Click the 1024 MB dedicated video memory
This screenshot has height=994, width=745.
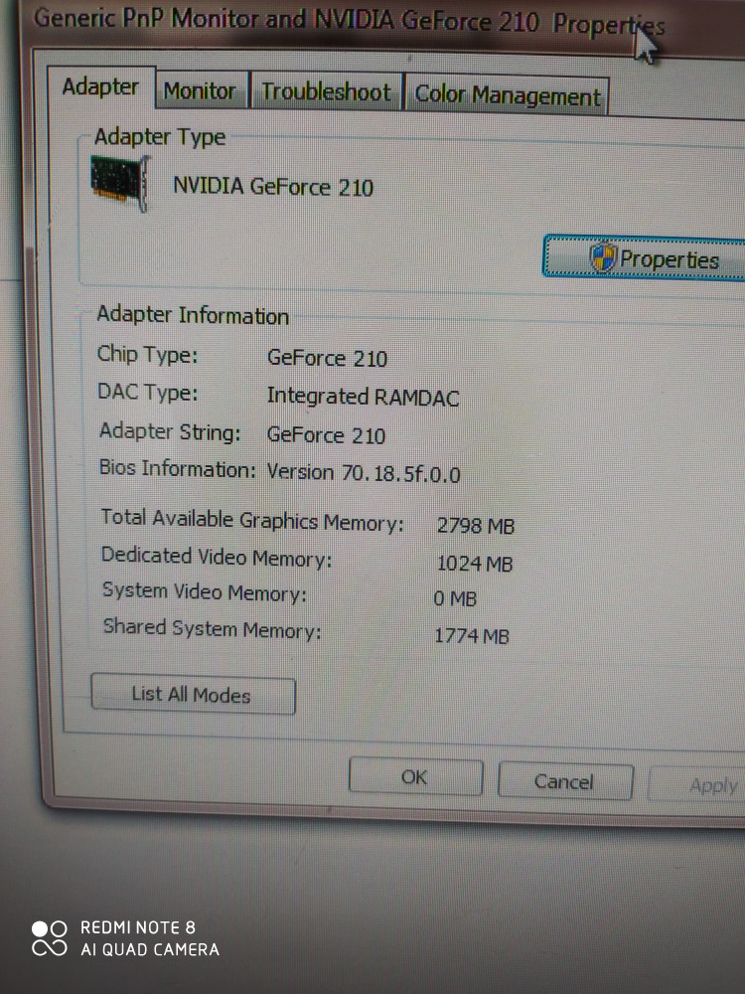[x=474, y=564]
